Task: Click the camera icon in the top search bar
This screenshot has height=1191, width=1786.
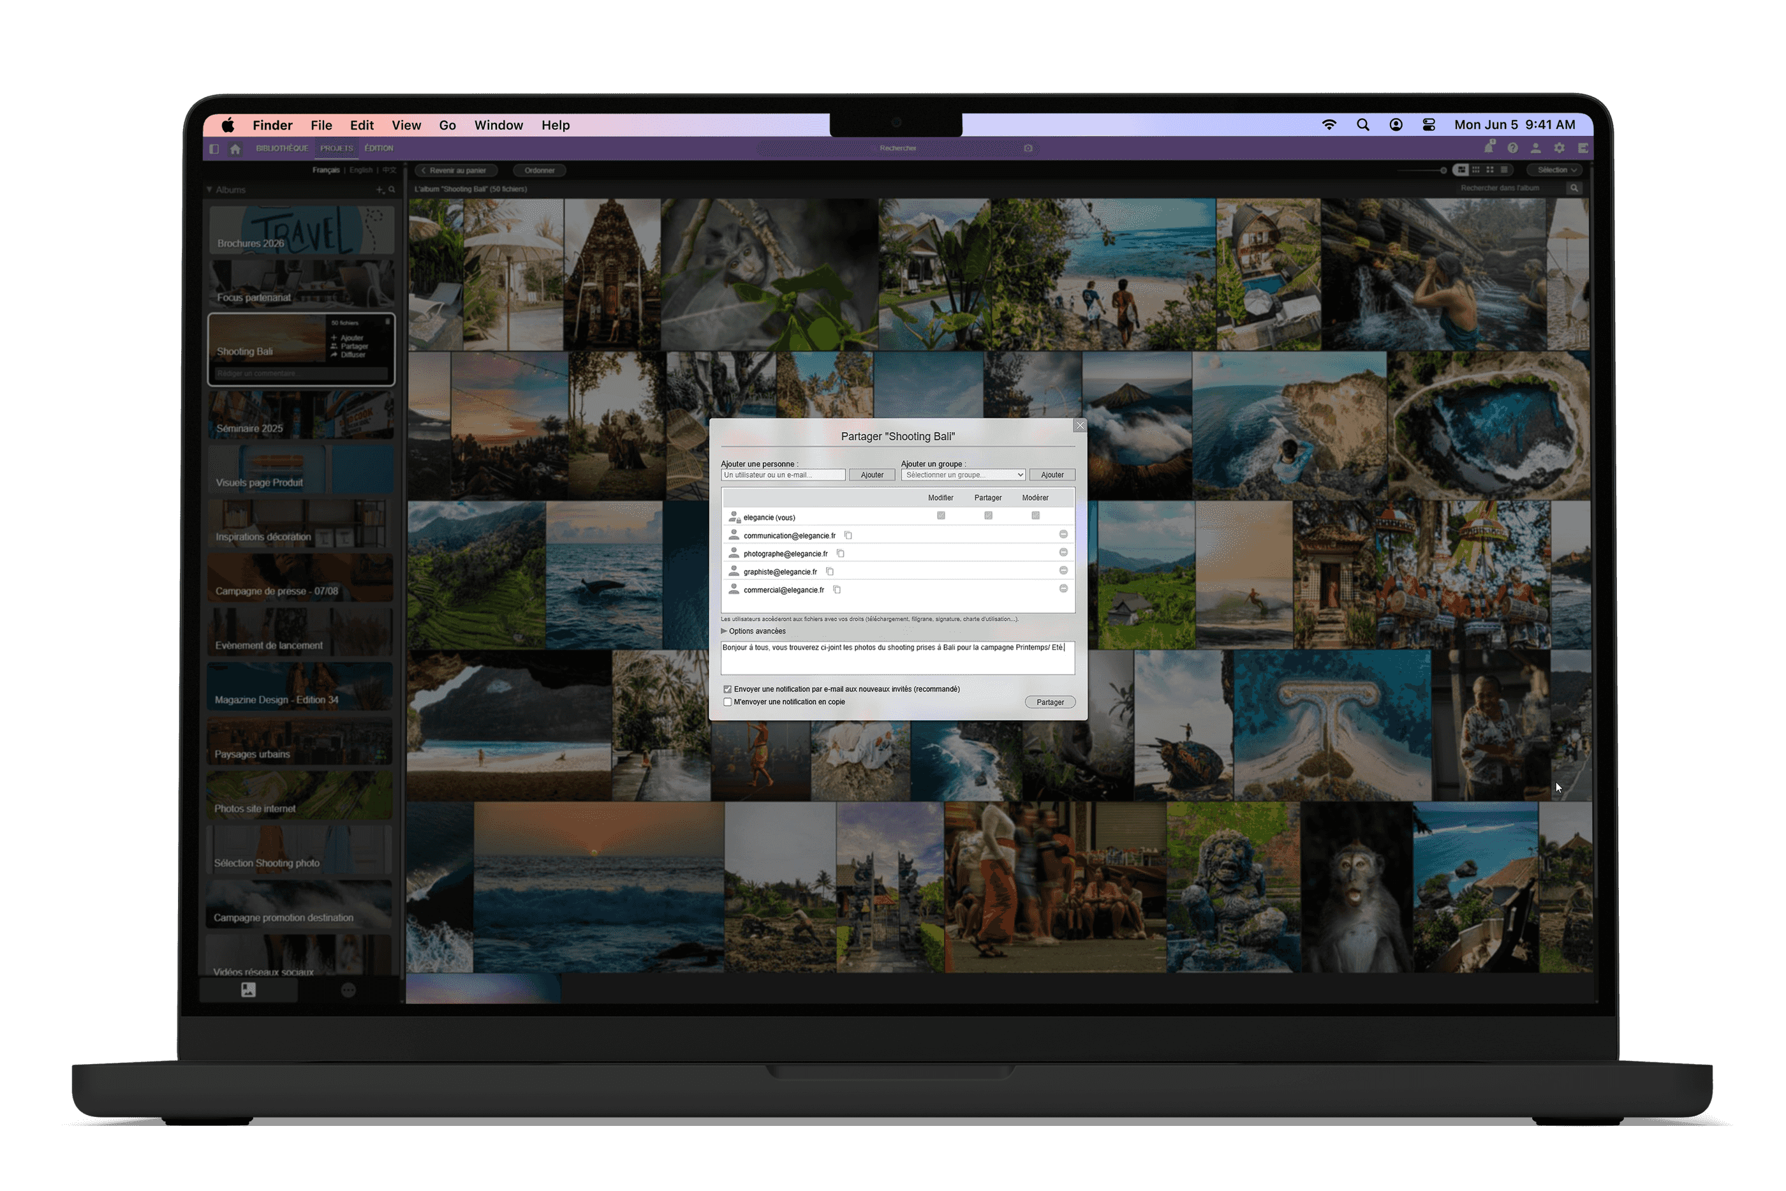Action: 1028,149
